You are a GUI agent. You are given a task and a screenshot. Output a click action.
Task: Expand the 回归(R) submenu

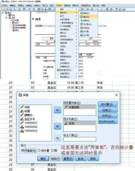pyautogui.click(x=67, y=36)
